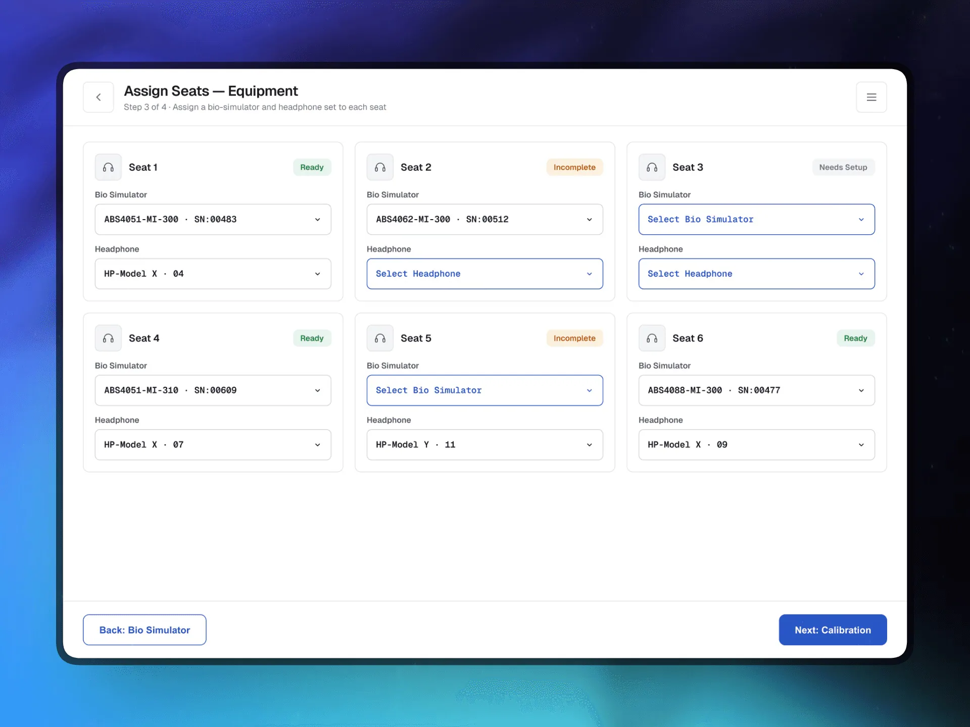Click the back arrow icon in header
The height and width of the screenshot is (727, 970).
(99, 97)
